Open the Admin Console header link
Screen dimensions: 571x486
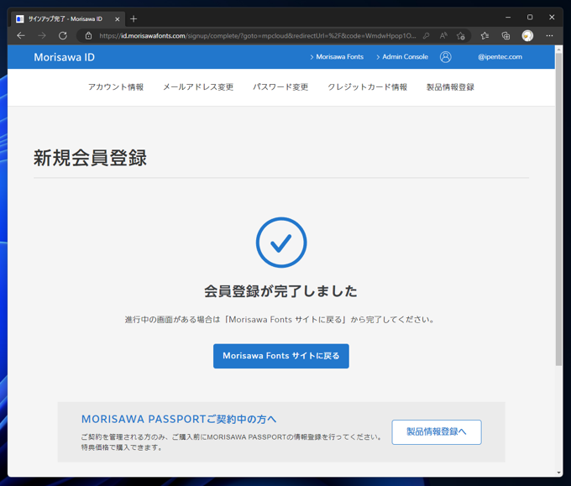coord(402,57)
